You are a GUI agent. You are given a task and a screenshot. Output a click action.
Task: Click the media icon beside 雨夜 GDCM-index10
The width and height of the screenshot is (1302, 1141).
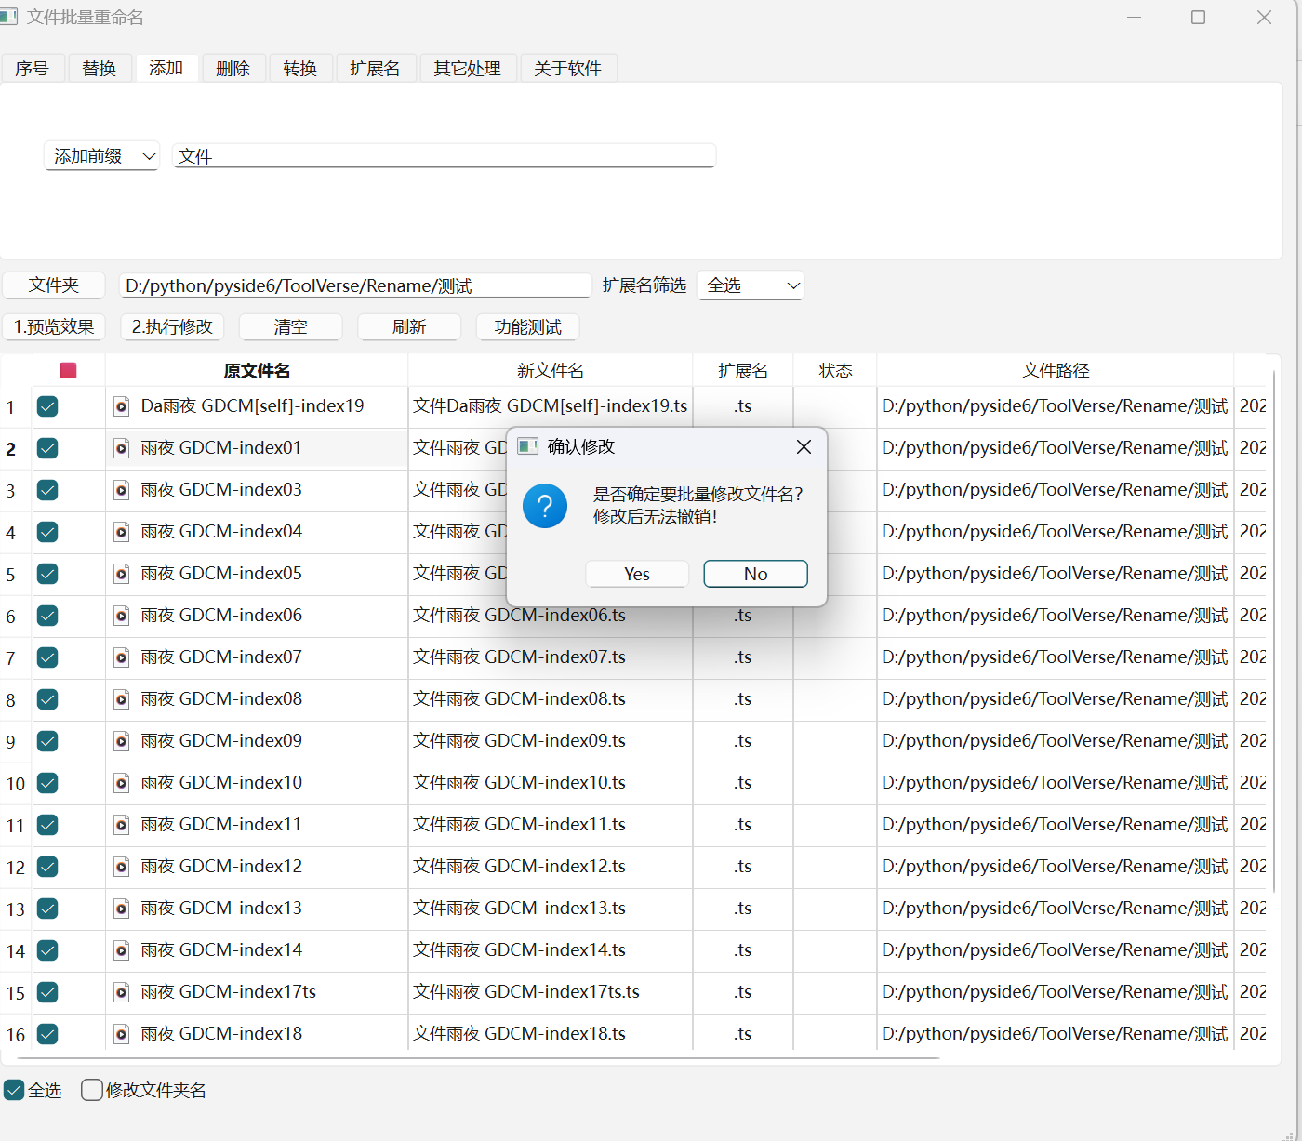pos(122,783)
